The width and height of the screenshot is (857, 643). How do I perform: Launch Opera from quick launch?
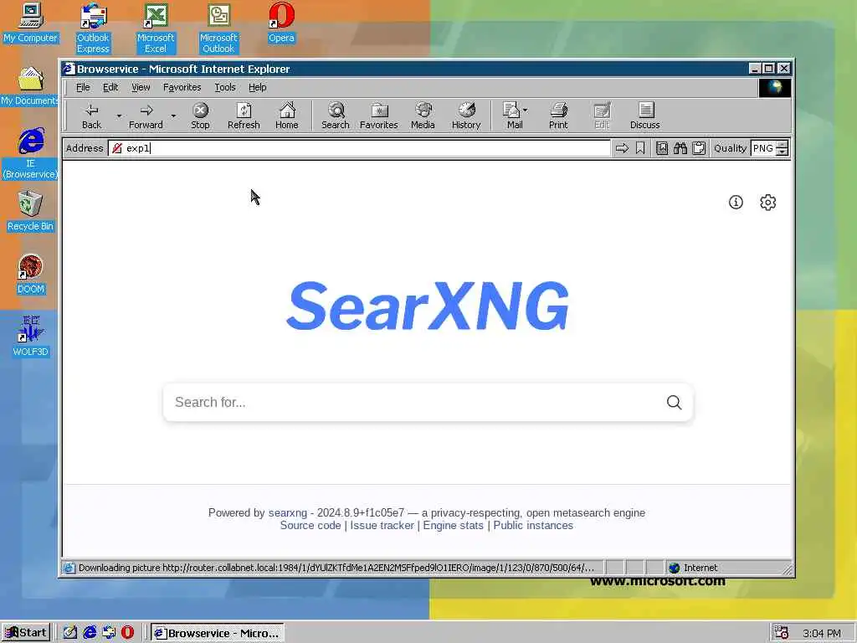point(127,633)
